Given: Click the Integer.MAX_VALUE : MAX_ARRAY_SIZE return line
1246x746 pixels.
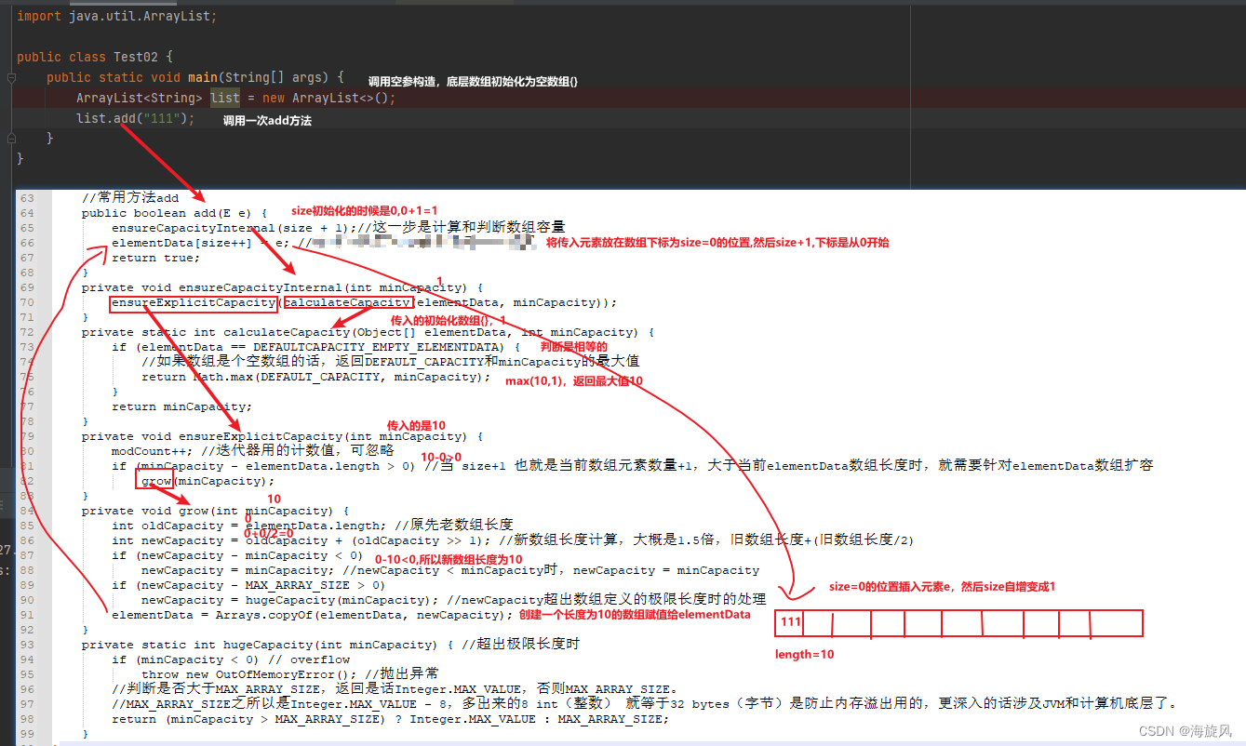Looking at the screenshot, I should point(390,719).
